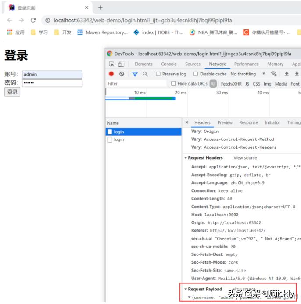Clear the network log
Screen dimensions: 301x304
pos(122,74)
